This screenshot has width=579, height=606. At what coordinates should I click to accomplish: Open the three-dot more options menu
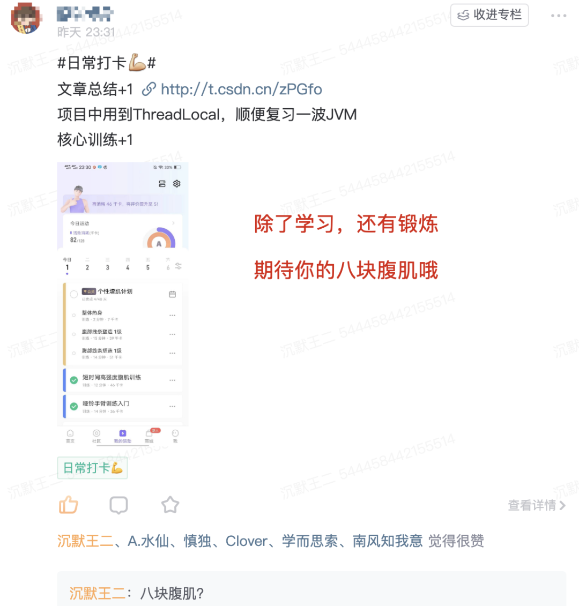pos(559,16)
